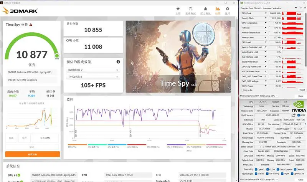Click the GPU-Z screenshot camera icon
The height and width of the screenshot is (182, 307).
[x=296, y=8]
